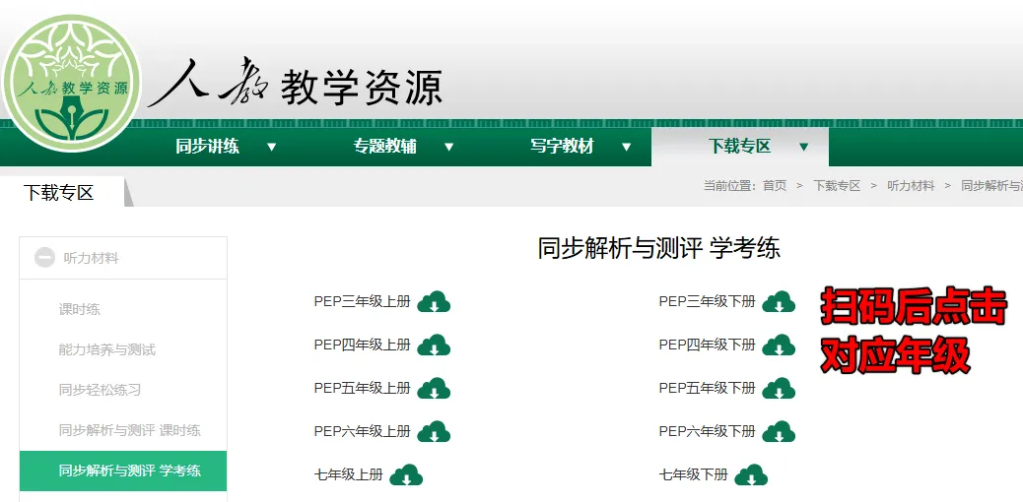Click the PEP四年级上册 text link
Image resolution: width=1023 pixels, height=502 pixels.
(x=362, y=345)
